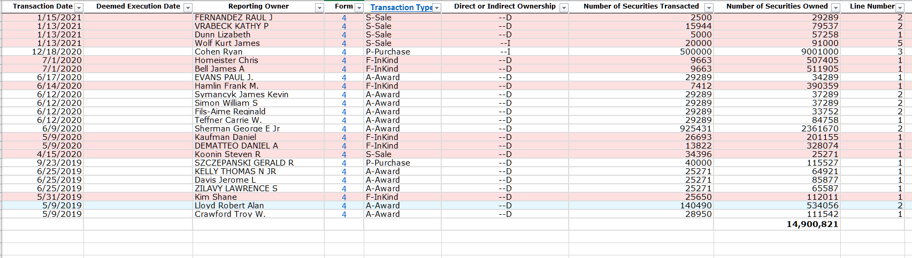Select cell Wolf Kurt James
912x258 pixels.
pyautogui.click(x=258, y=43)
